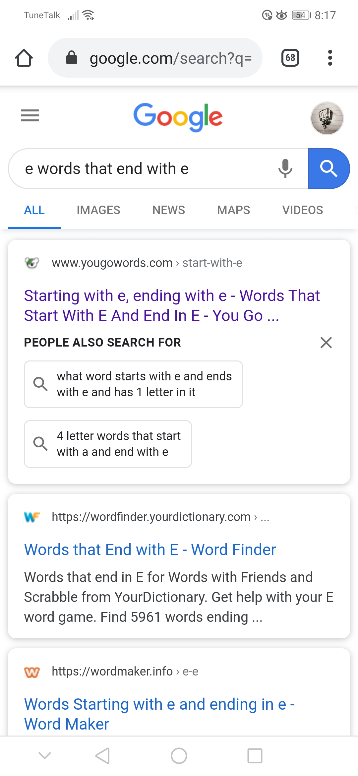The height and width of the screenshot is (776, 358).
Task: Collapse the keyboard with the chevron key
Action: (x=45, y=755)
